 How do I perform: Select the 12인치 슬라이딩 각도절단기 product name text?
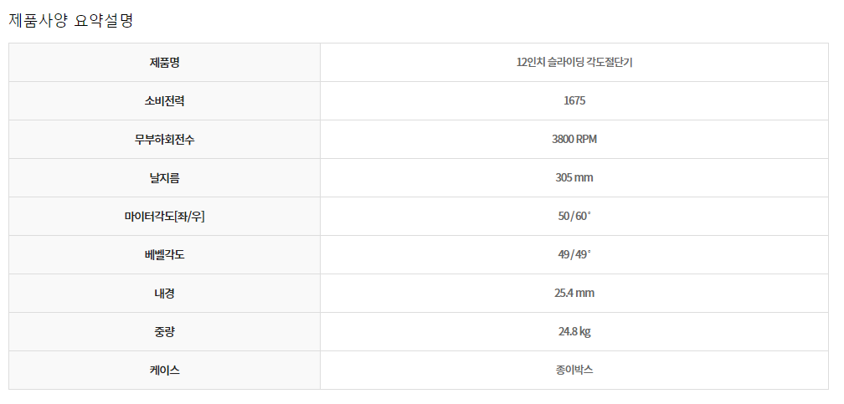[x=574, y=63]
